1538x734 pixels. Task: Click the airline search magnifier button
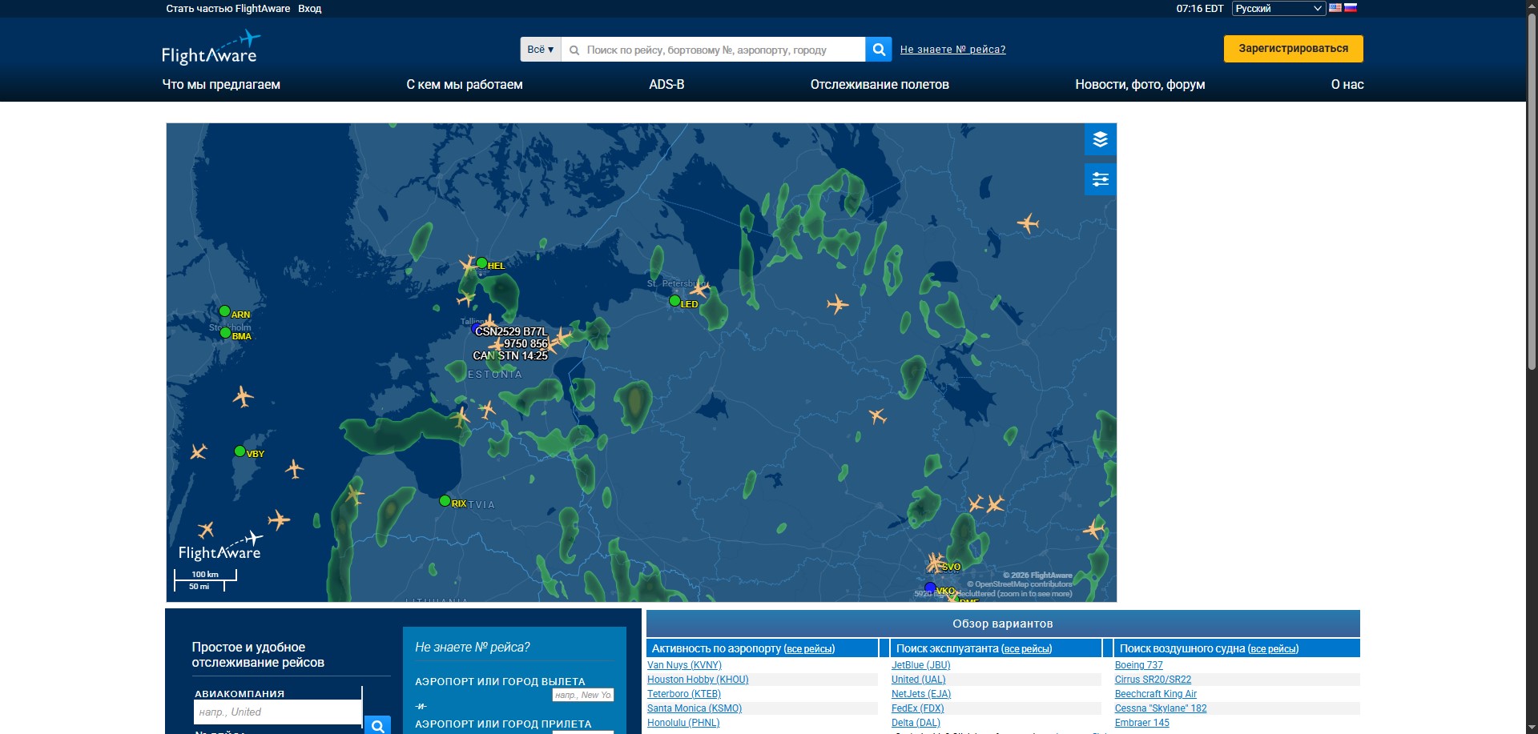377,725
